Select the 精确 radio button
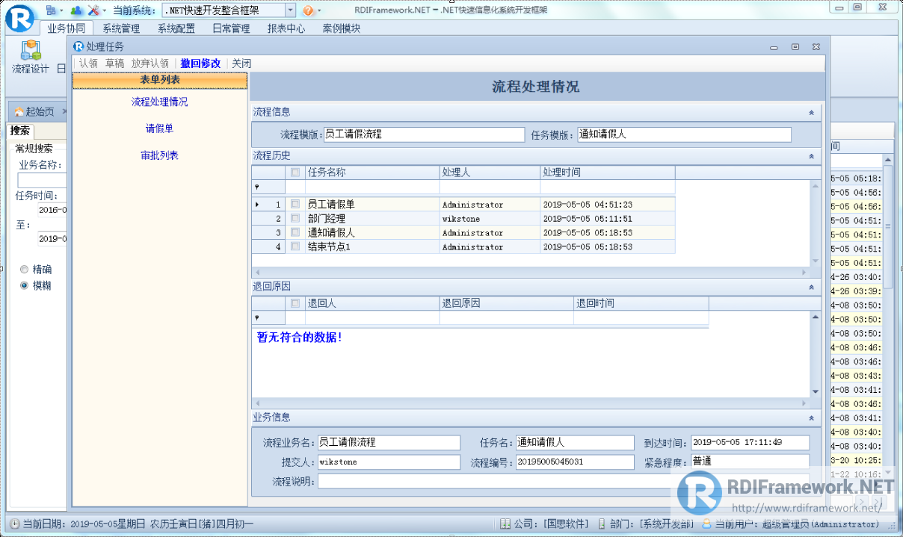903x537 pixels. pos(24,269)
